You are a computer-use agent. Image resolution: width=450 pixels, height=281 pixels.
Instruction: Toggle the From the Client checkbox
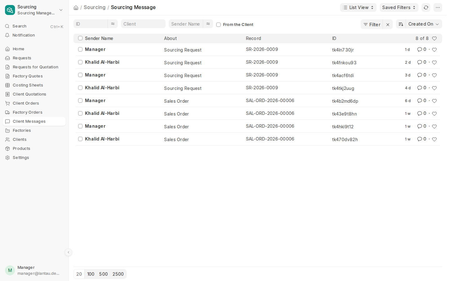(218, 25)
